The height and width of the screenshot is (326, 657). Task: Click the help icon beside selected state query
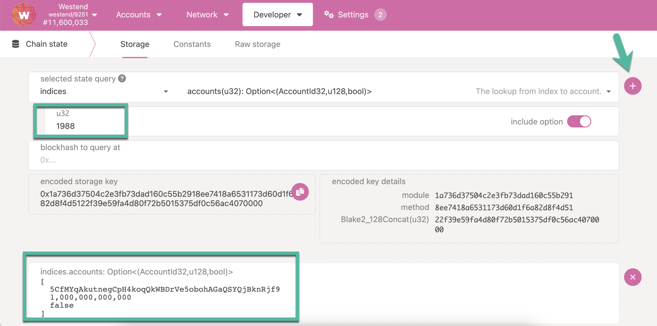click(x=122, y=79)
